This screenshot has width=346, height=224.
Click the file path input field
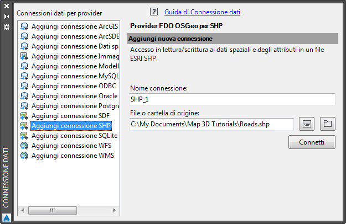tap(211, 124)
